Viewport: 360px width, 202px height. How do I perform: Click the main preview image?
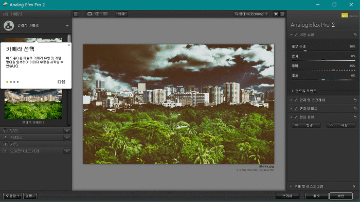178,104
